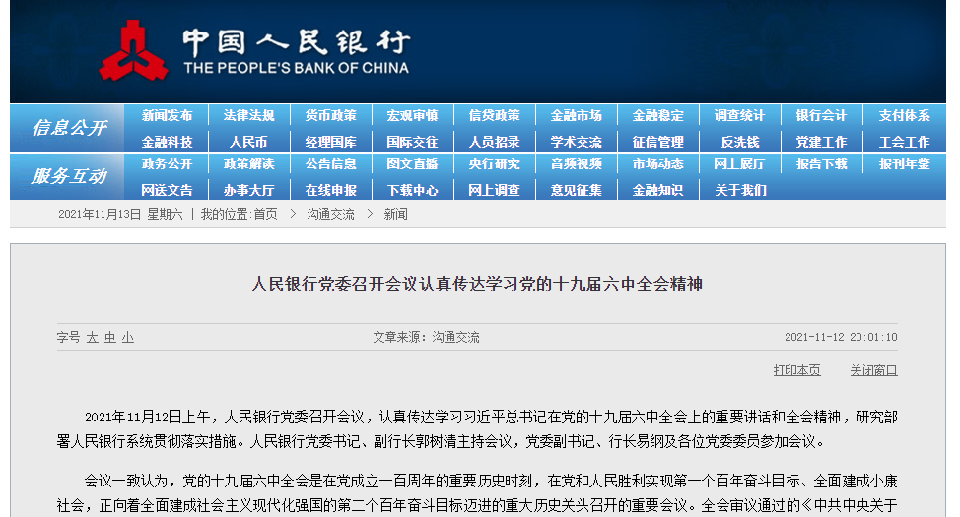Image resolution: width=960 pixels, height=517 pixels.
Task: Open 公告信息 section
Action: point(330,164)
